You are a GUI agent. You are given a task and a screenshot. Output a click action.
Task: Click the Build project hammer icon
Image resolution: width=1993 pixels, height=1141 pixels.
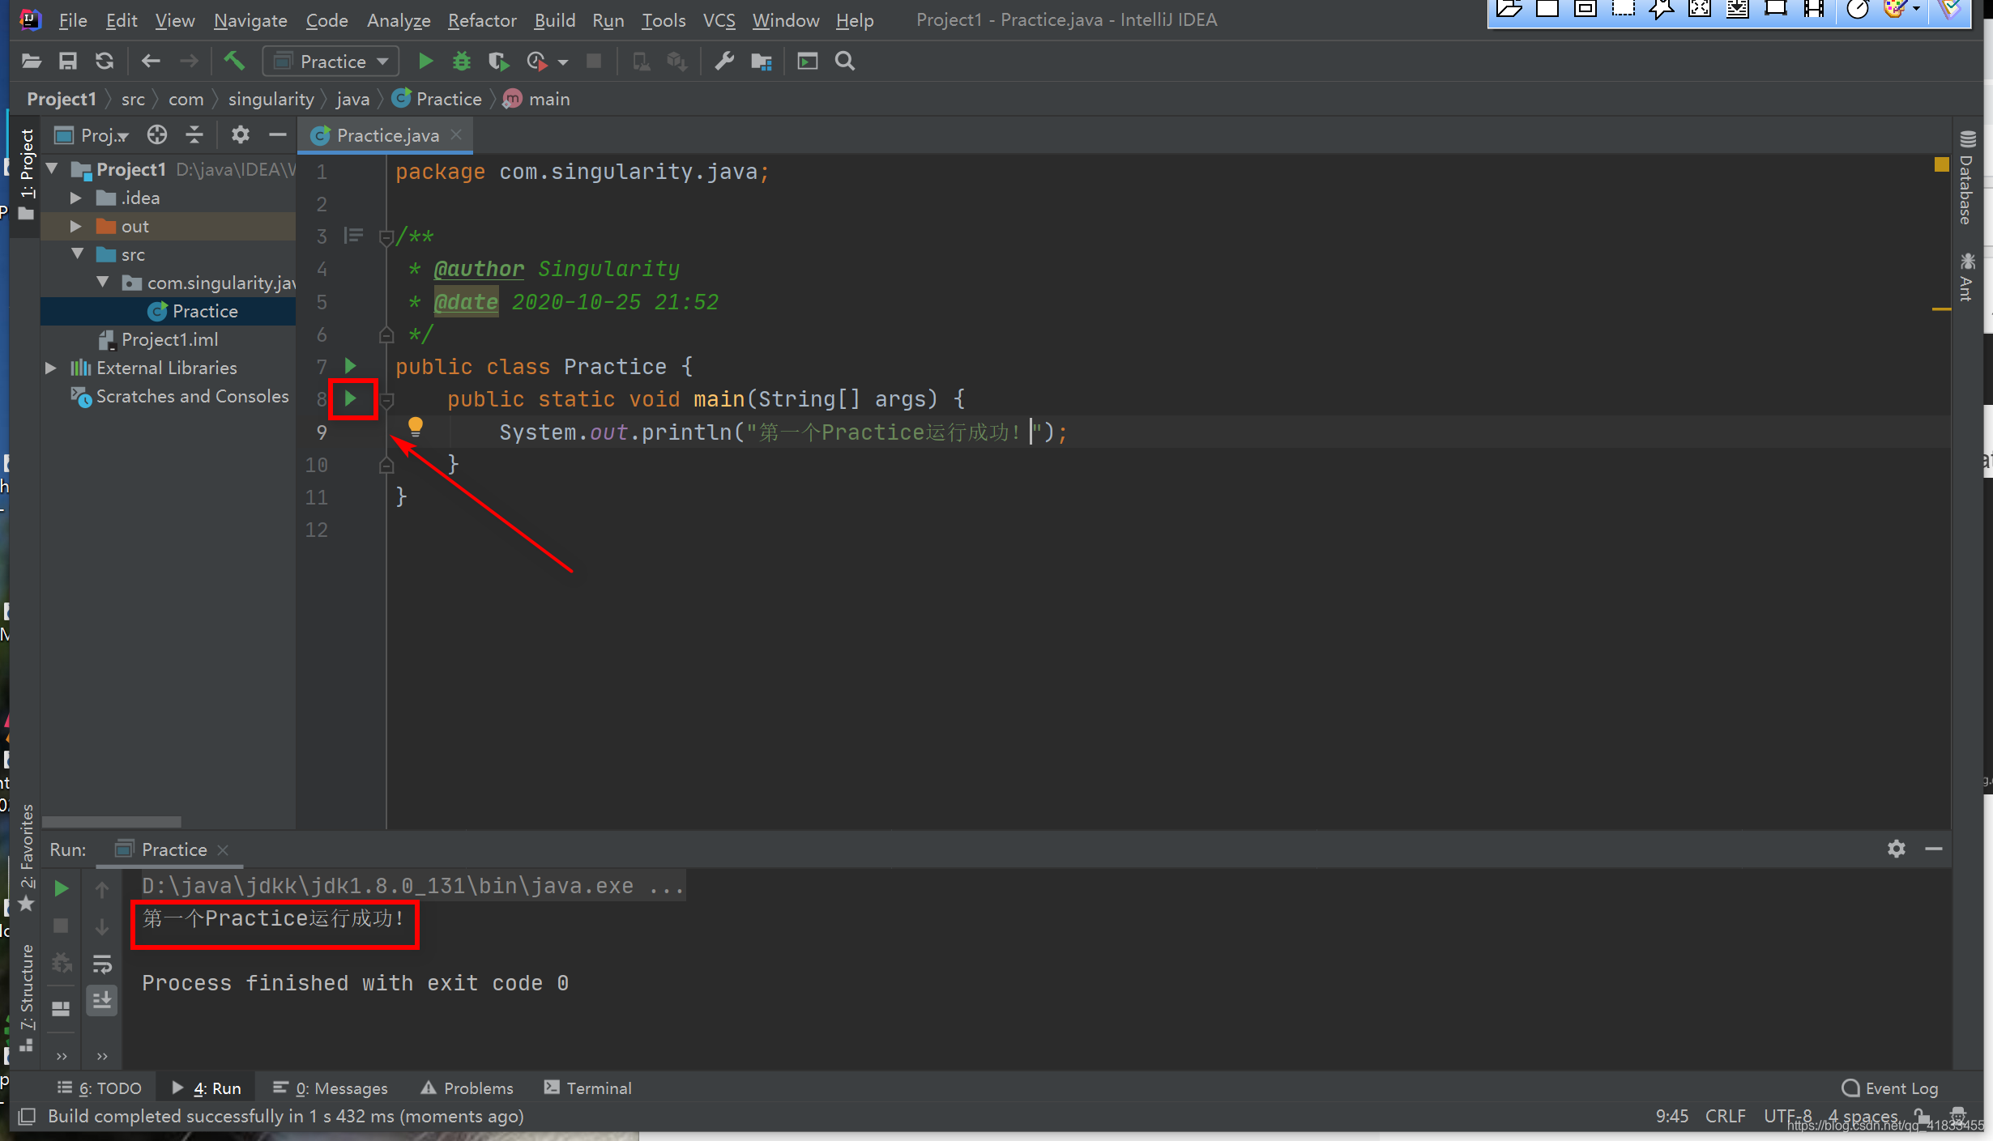[235, 62]
